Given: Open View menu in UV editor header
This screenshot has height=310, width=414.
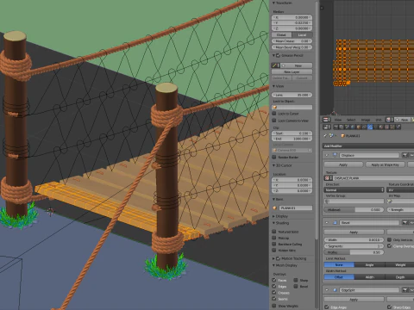Looking at the screenshot, I should 338,120.
